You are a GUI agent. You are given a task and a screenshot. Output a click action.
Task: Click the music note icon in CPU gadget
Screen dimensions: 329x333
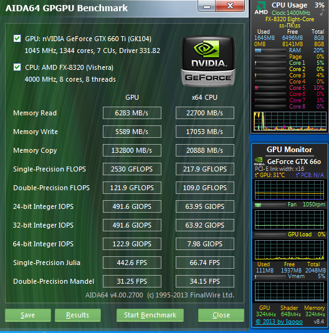[x=322, y=12]
